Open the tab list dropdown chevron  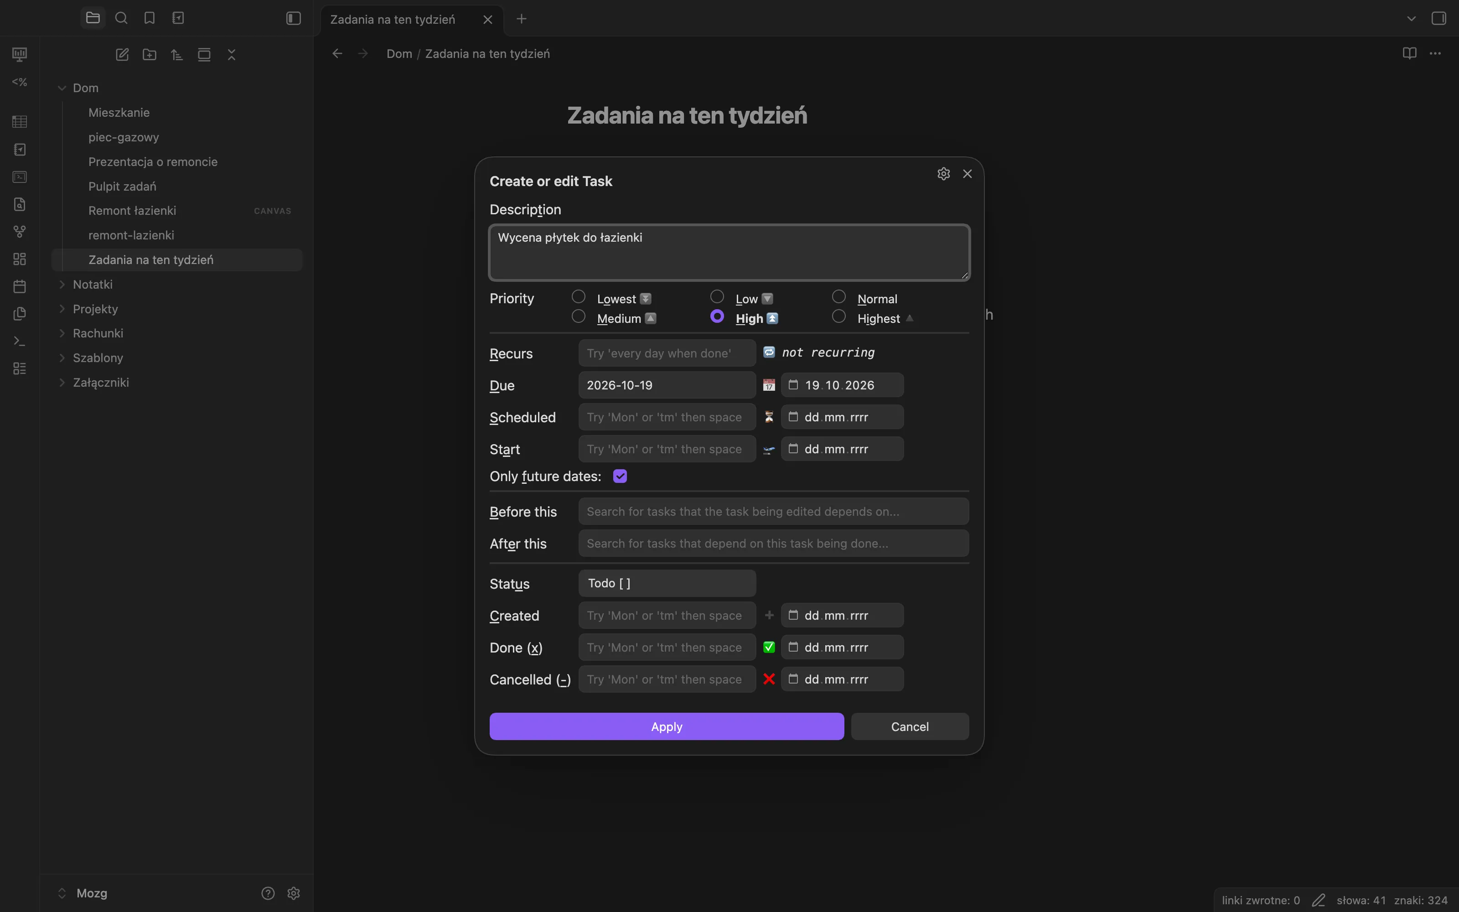(x=1412, y=19)
